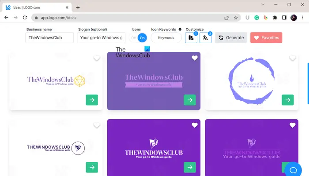Viewport: 309px width, 176px height.
Task: Open the purple banner logo via arrow
Action: (x=190, y=100)
